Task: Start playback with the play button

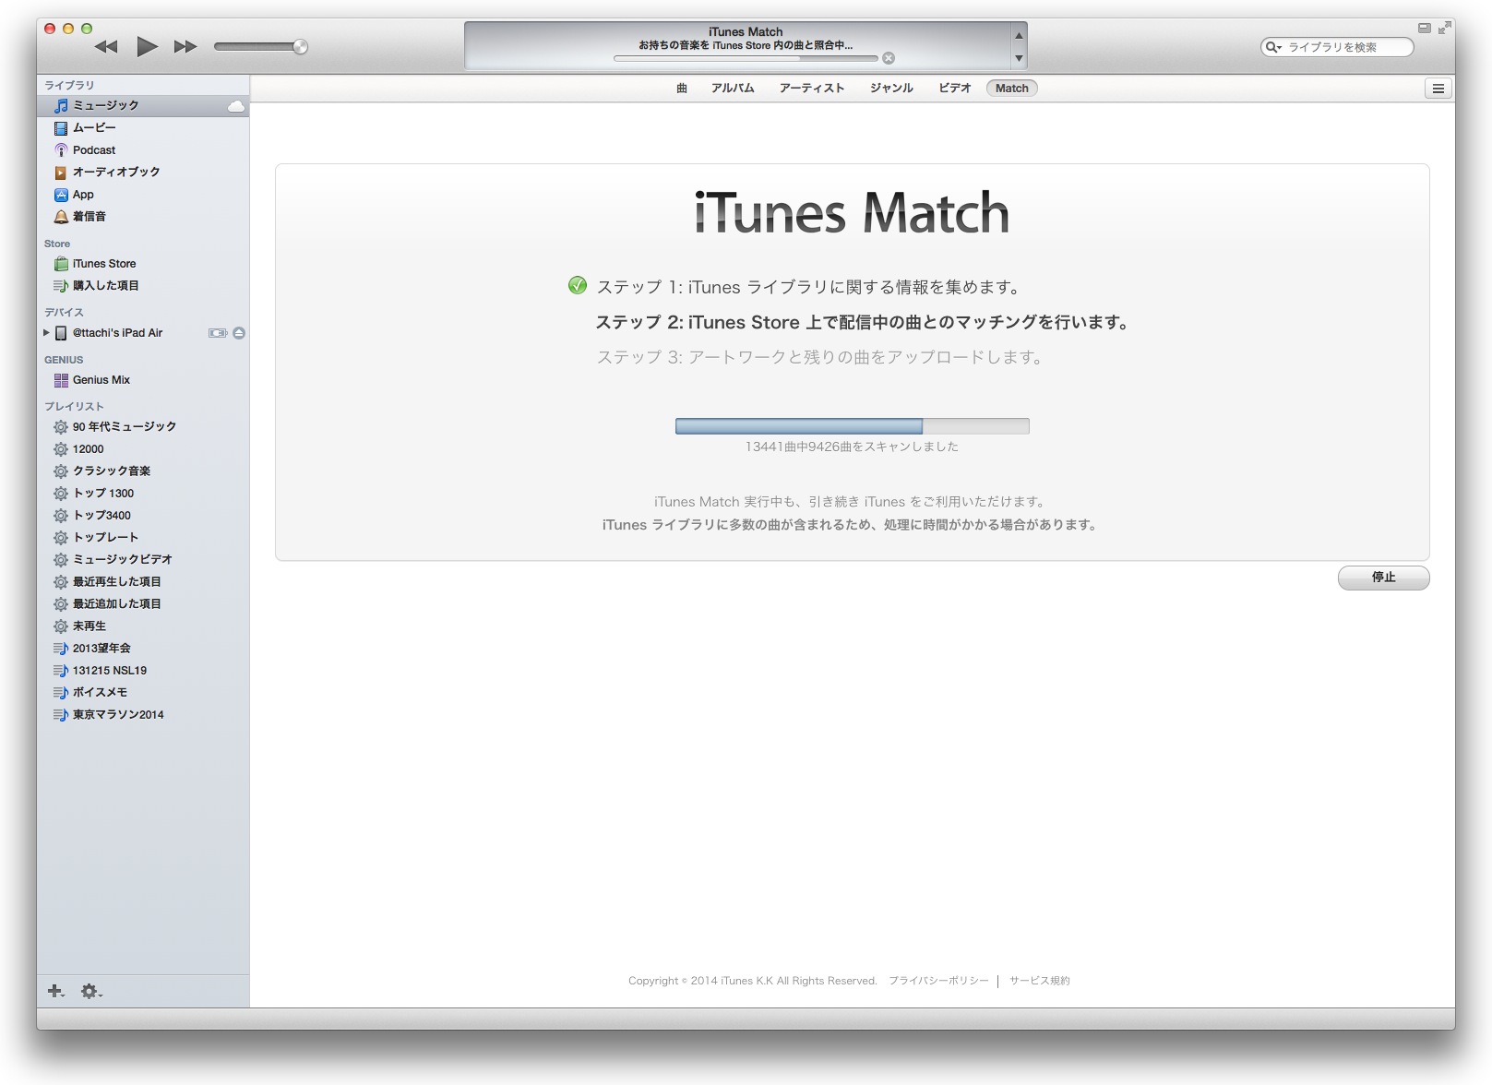Action: 147,46
